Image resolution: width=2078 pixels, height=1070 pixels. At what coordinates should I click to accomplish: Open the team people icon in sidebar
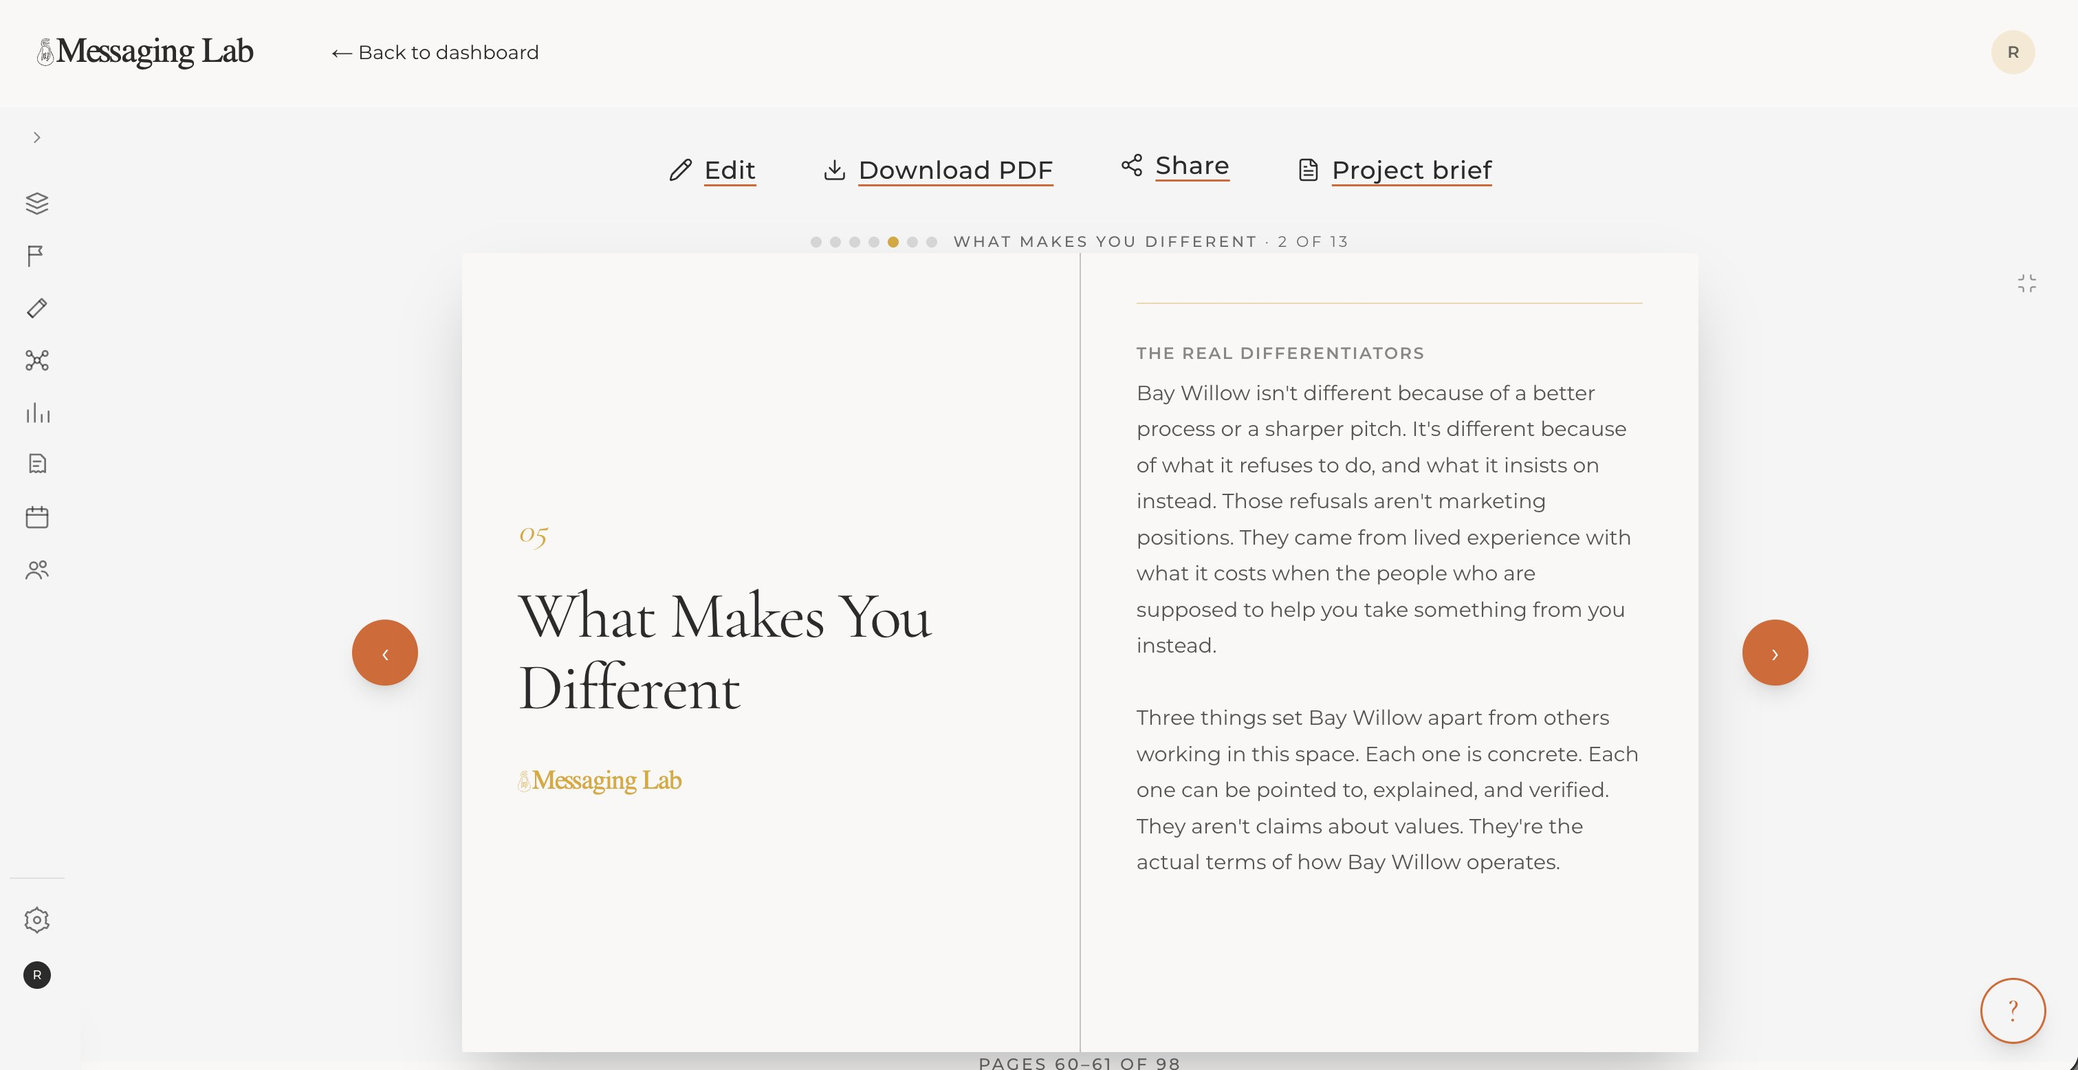click(x=37, y=569)
